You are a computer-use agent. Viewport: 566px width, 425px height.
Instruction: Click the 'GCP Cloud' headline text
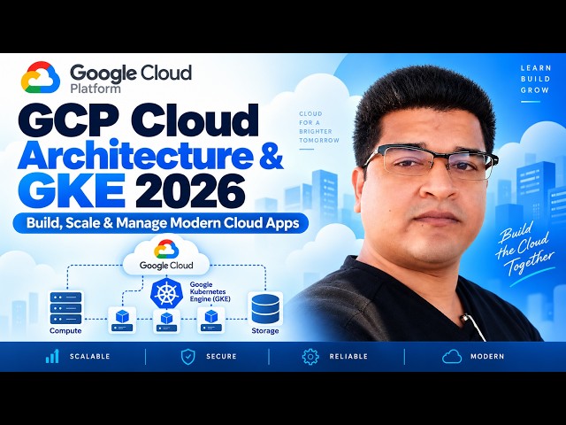point(138,120)
